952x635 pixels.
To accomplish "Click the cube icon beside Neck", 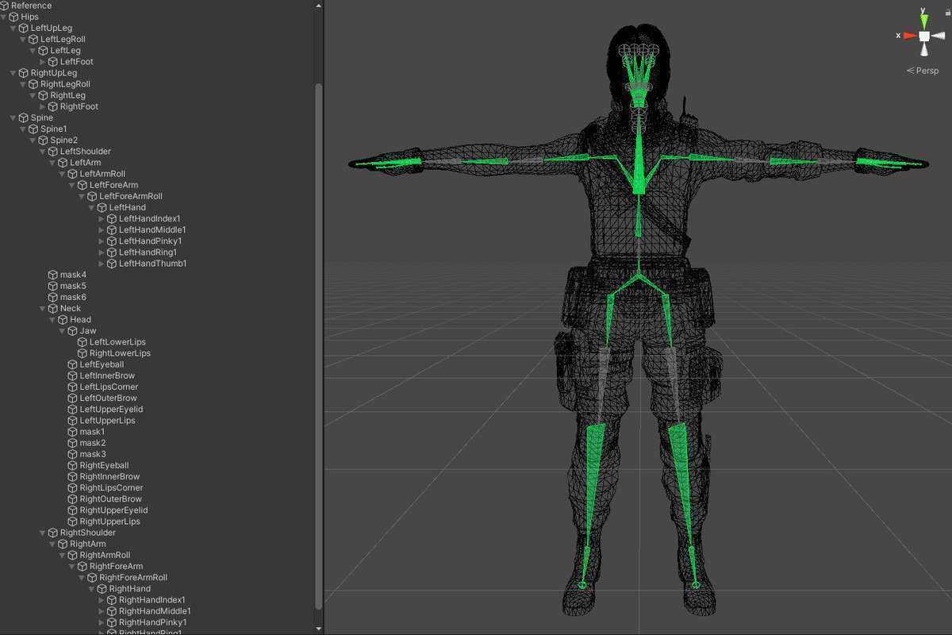I will coord(53,308).
